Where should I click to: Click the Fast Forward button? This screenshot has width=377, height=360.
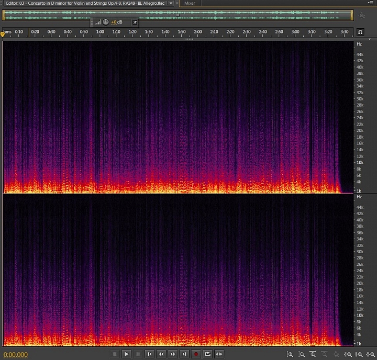click(x=173, y=354)
